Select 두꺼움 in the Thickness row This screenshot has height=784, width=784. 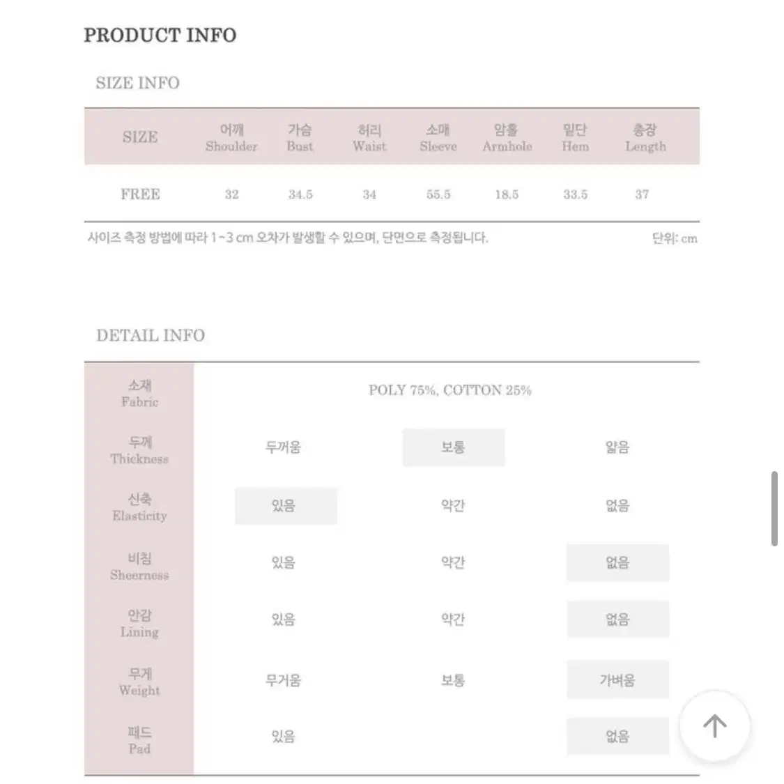[x=283, y=447]
